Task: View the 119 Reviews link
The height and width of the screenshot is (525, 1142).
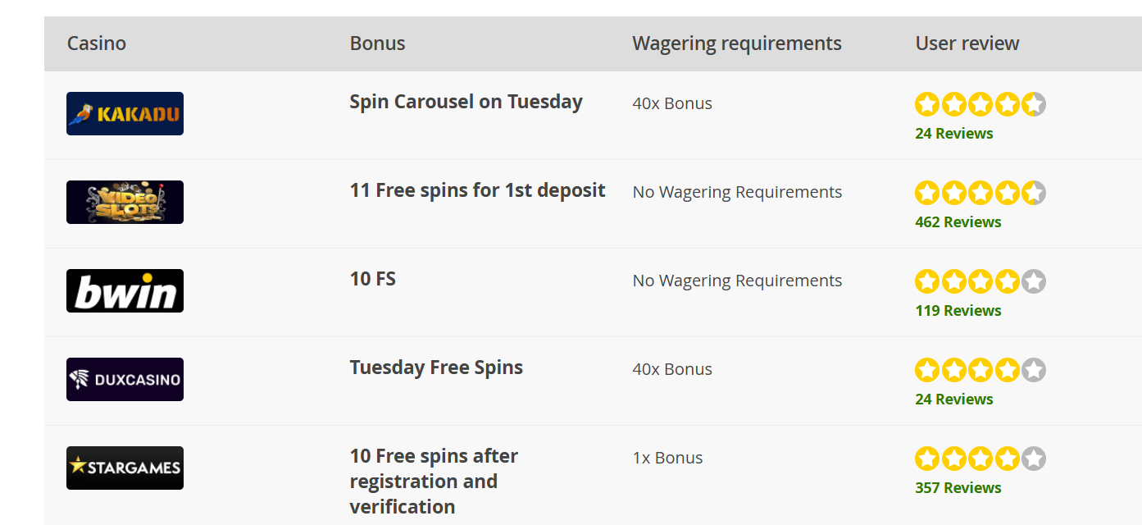Action: 958,311
